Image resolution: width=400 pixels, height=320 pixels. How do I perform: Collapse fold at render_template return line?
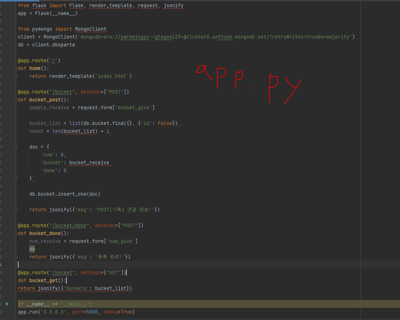click(16, 76)
